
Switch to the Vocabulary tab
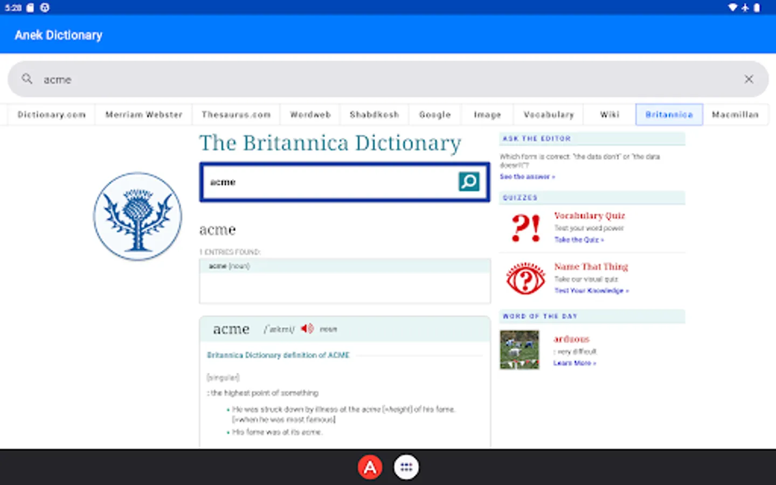click(549, 115)
